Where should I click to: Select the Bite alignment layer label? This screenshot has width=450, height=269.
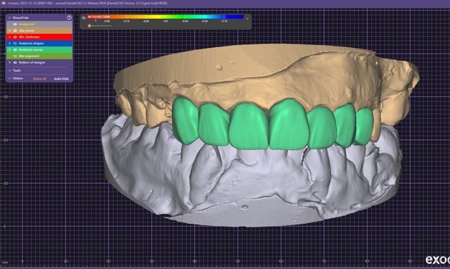tap(29, 56)
